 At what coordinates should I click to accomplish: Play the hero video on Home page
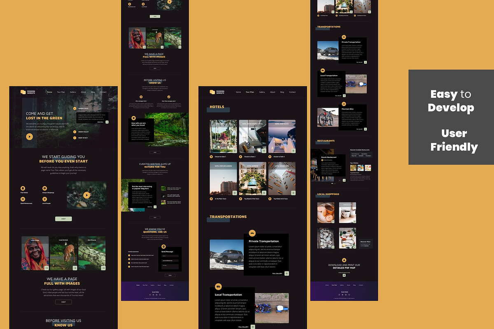(x=29, y=137)
